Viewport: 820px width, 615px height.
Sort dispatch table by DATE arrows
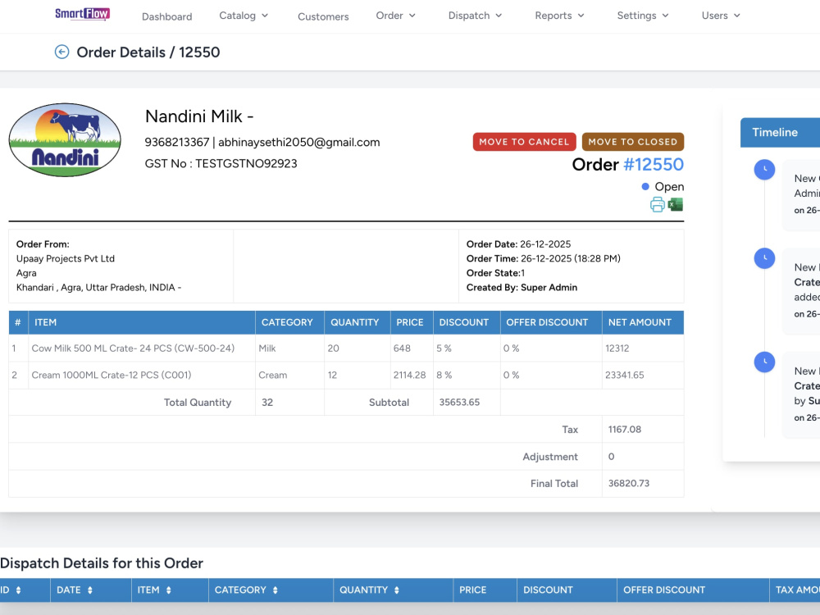click(x=90, y=590)
